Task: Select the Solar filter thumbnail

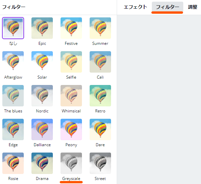Action: click(42, 62)
